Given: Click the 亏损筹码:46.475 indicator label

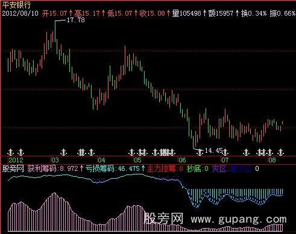Looking at the screenshot, I should (113, 168).
